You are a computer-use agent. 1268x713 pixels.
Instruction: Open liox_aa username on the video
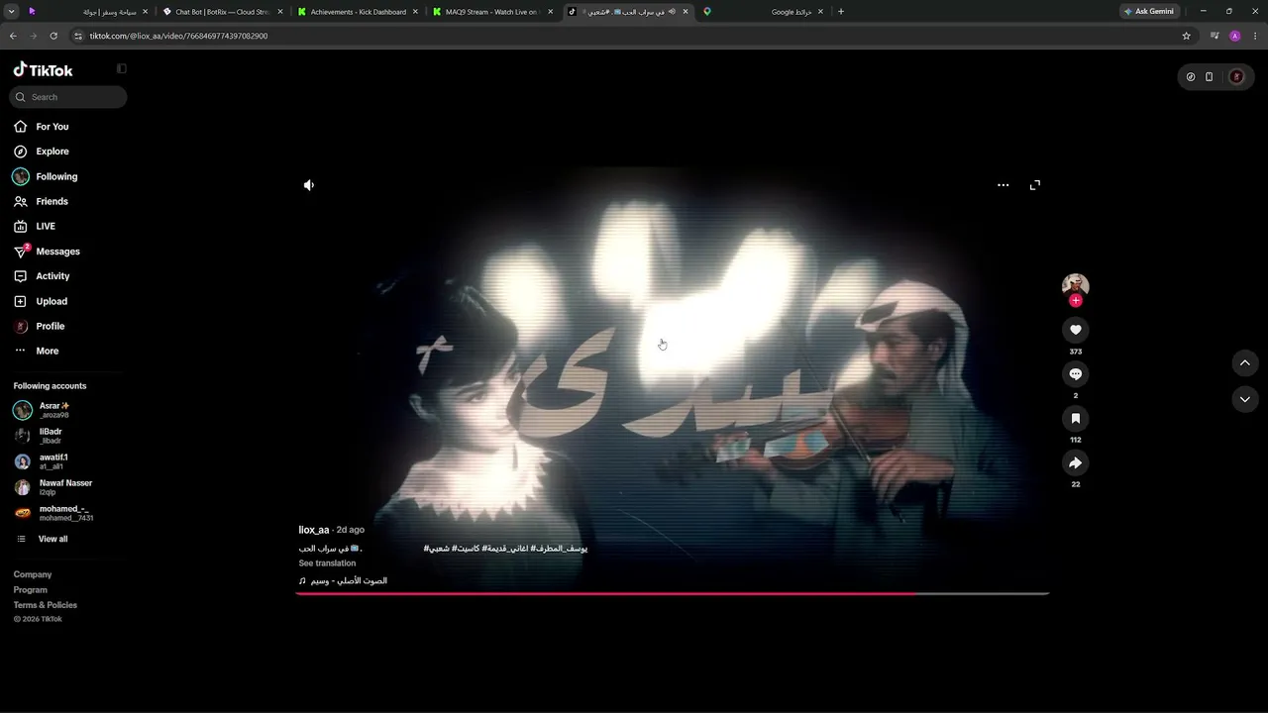[314, 530]
